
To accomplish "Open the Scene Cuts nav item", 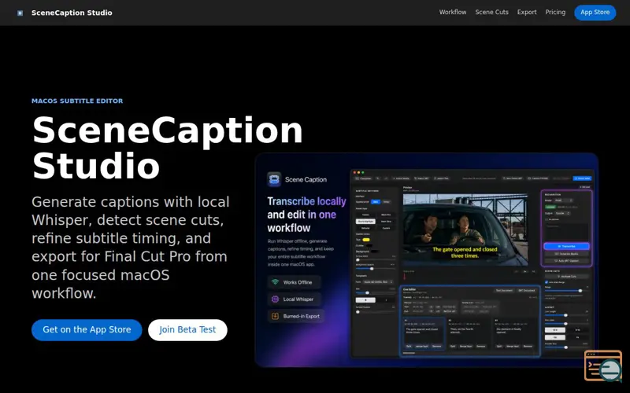I will point(491,13).
